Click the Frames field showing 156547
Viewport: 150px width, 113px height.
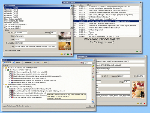click(x=124, y=76)
